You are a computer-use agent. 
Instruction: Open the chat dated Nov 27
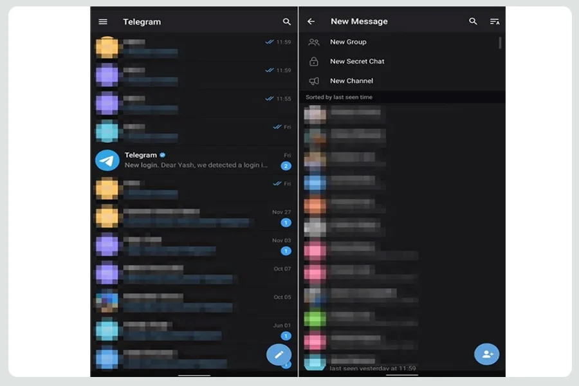pyautogui.click(x=194, y=217)
